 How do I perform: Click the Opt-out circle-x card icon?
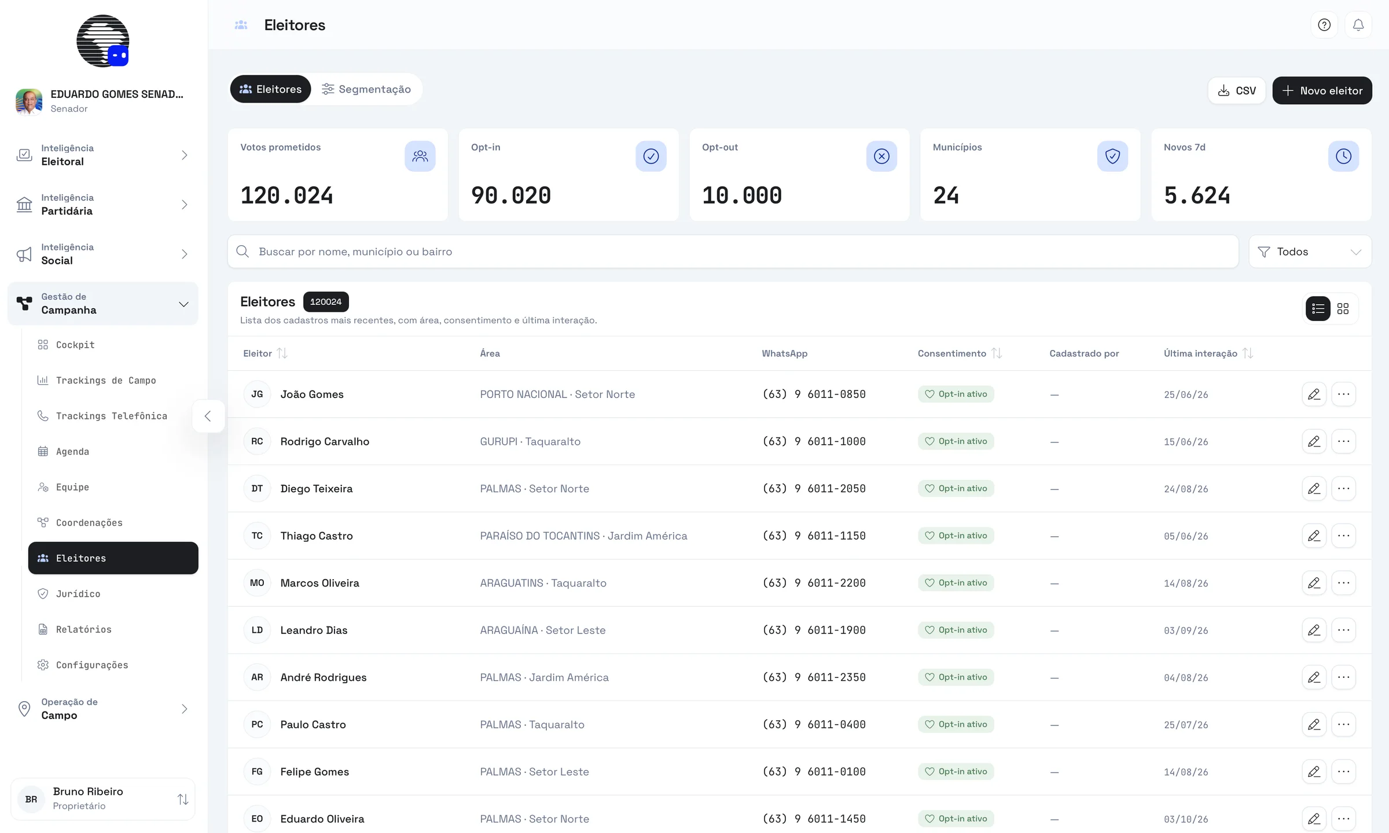pos(881,156)
